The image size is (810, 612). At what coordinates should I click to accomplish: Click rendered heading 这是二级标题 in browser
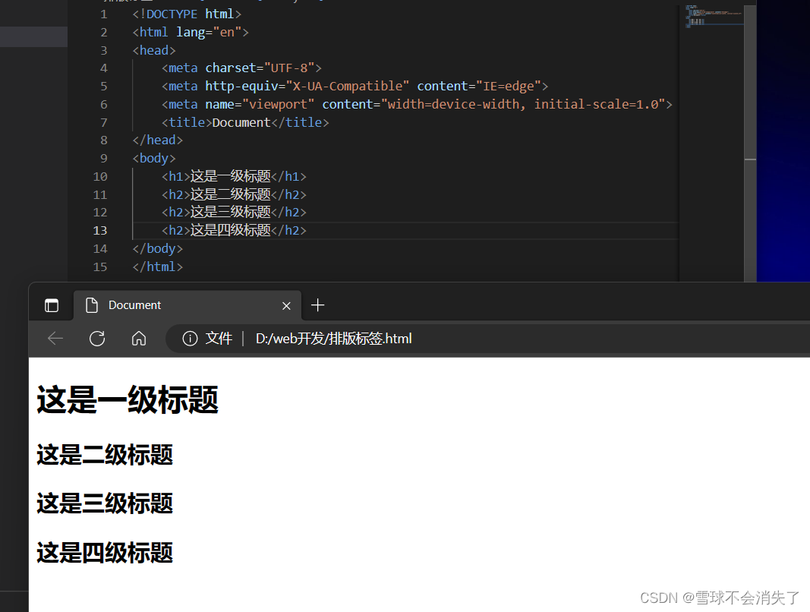coord(105,455)
